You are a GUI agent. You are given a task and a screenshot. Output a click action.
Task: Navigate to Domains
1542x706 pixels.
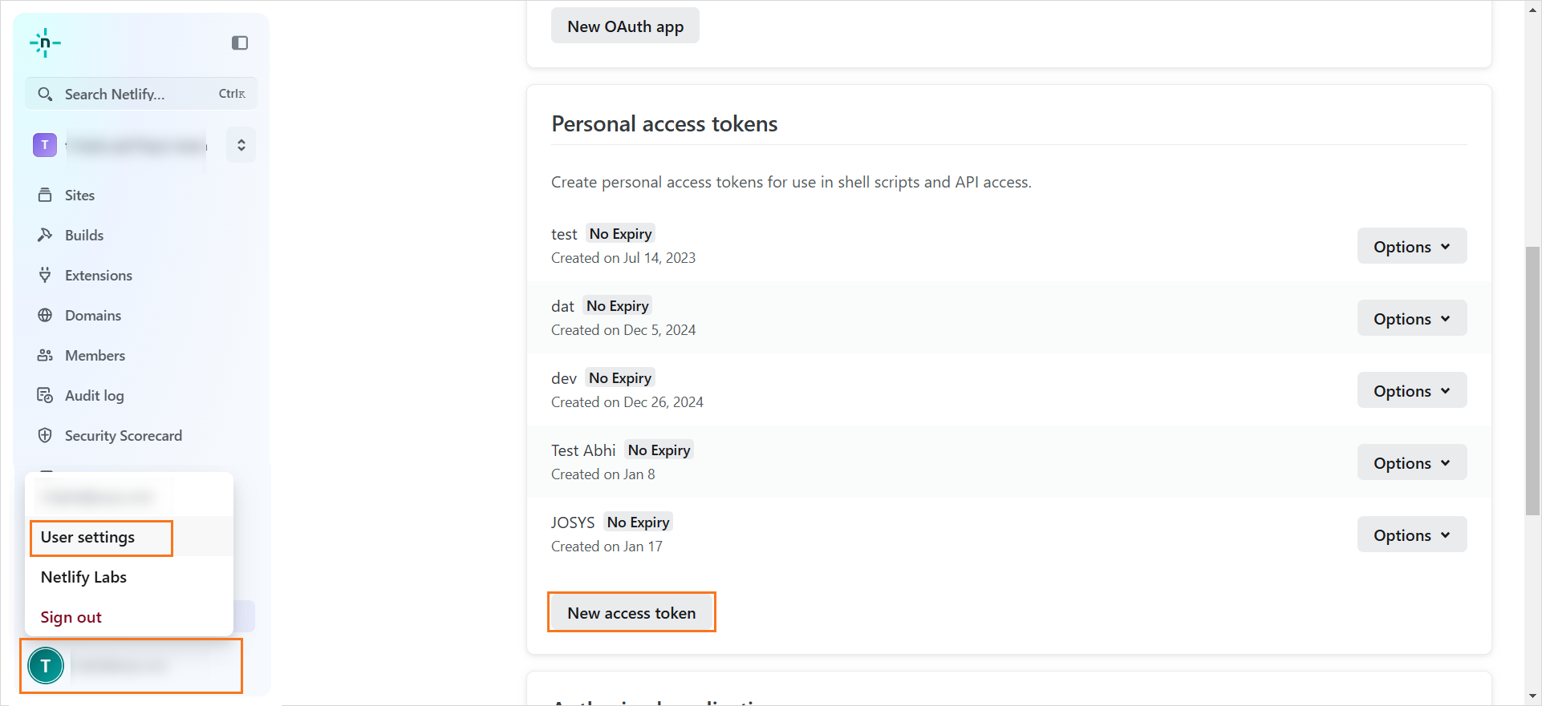click(x=93, y=315)
